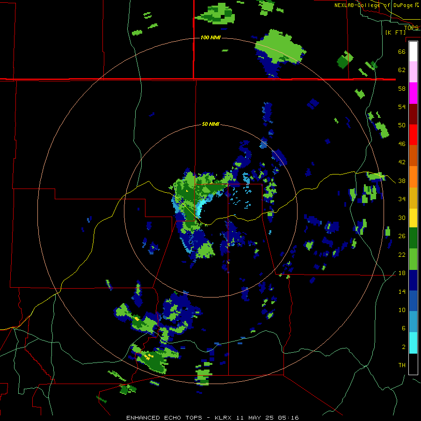Click the legend value '30'
This screenshot has width=421, height=421.
tap(402, 218)
